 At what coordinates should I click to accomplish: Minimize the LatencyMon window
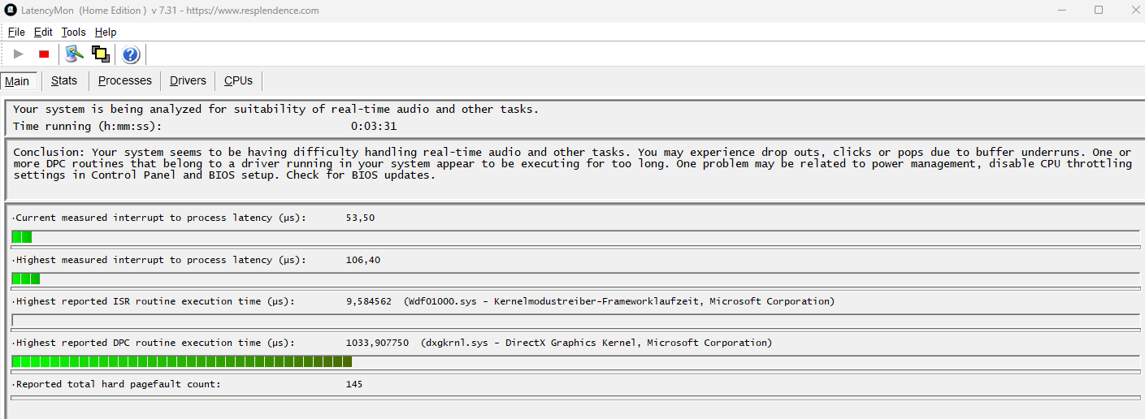click(1062, 11)
